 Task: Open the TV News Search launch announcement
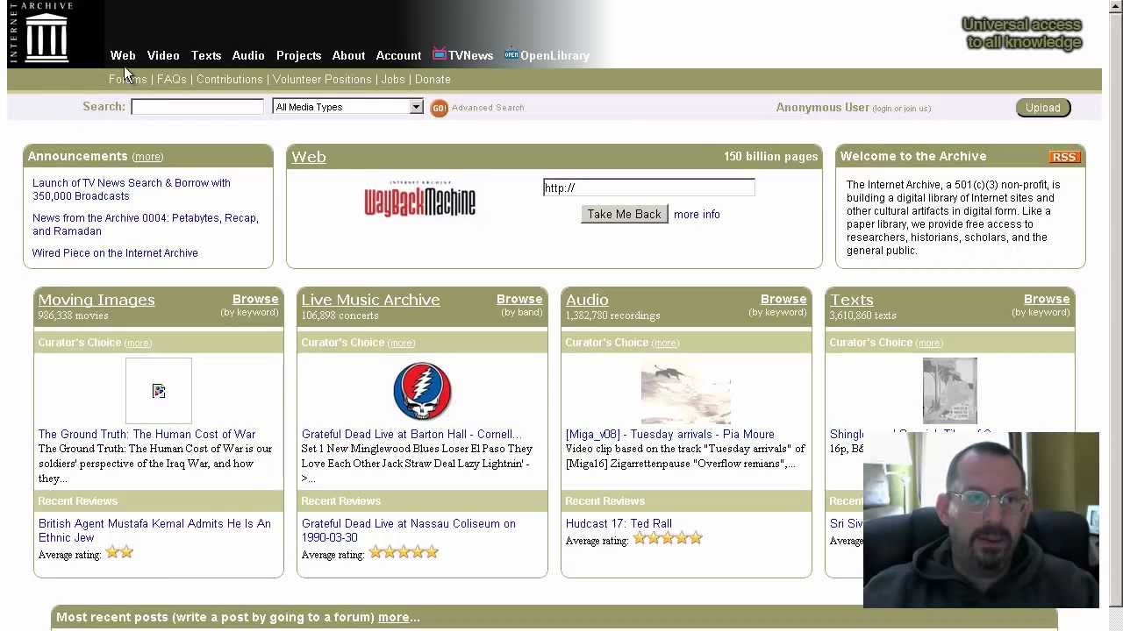coord(132,189)
